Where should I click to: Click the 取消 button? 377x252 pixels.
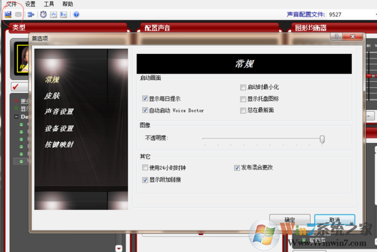coord(335,220)
